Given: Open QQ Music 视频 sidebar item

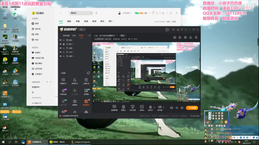Looking at the screenshot, I should [35, 34].
